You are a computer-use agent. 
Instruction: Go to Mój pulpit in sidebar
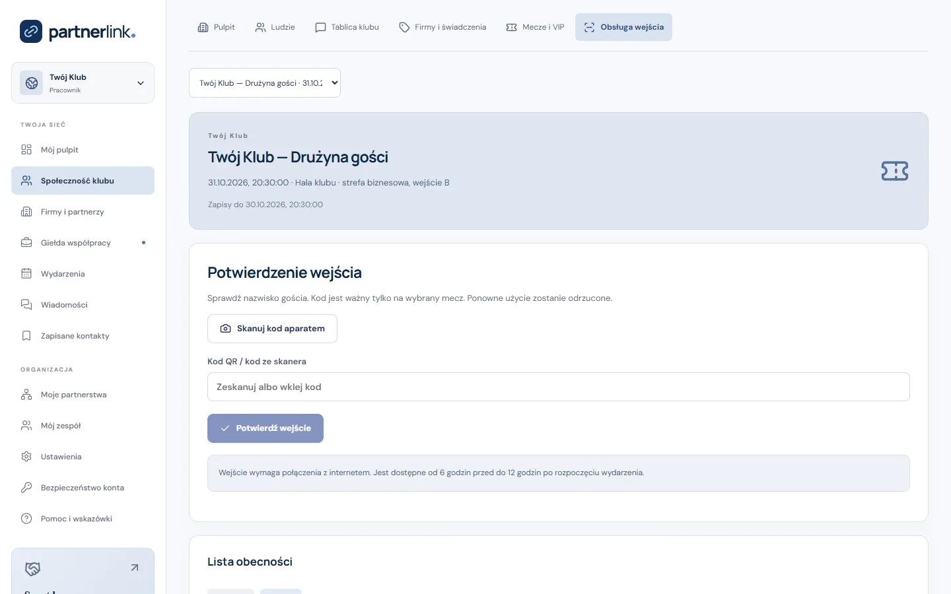coord(83,150)
